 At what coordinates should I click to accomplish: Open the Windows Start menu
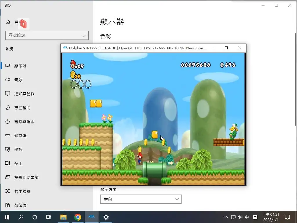click(7, 217)
